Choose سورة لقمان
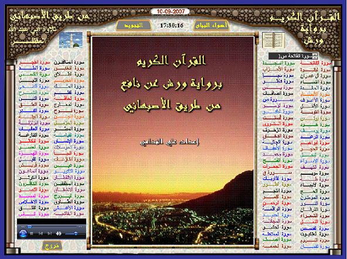The height and width of the screenshot is (259, 347). 315,246
